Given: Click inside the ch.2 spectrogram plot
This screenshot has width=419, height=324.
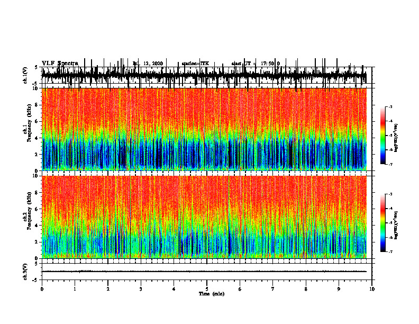Looking at the screenshot, I should (x=204, y=217).
